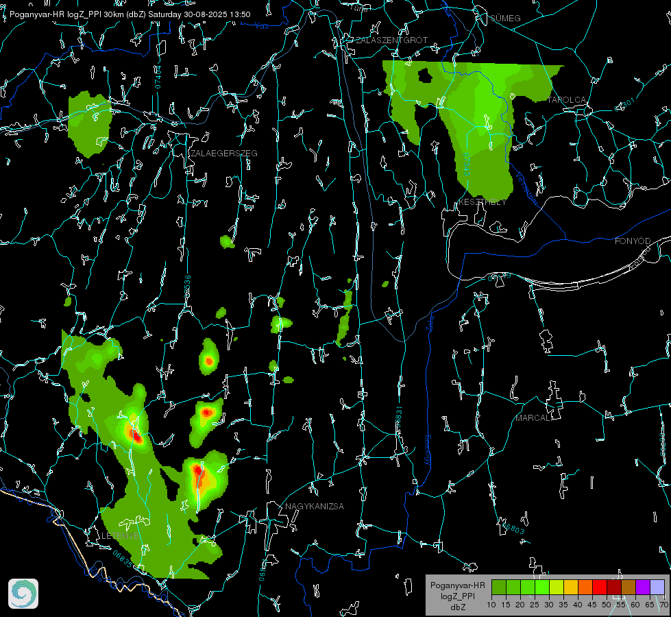Screen dimensions: 671x617
Task: Click the TAPOLCA city label
Action: (x=567, y=100)
